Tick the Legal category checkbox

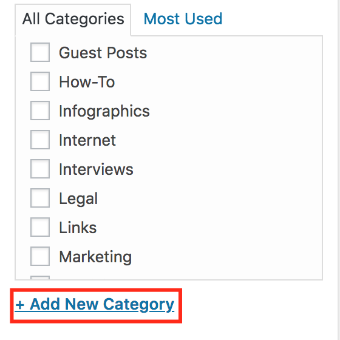coord(40,198)
